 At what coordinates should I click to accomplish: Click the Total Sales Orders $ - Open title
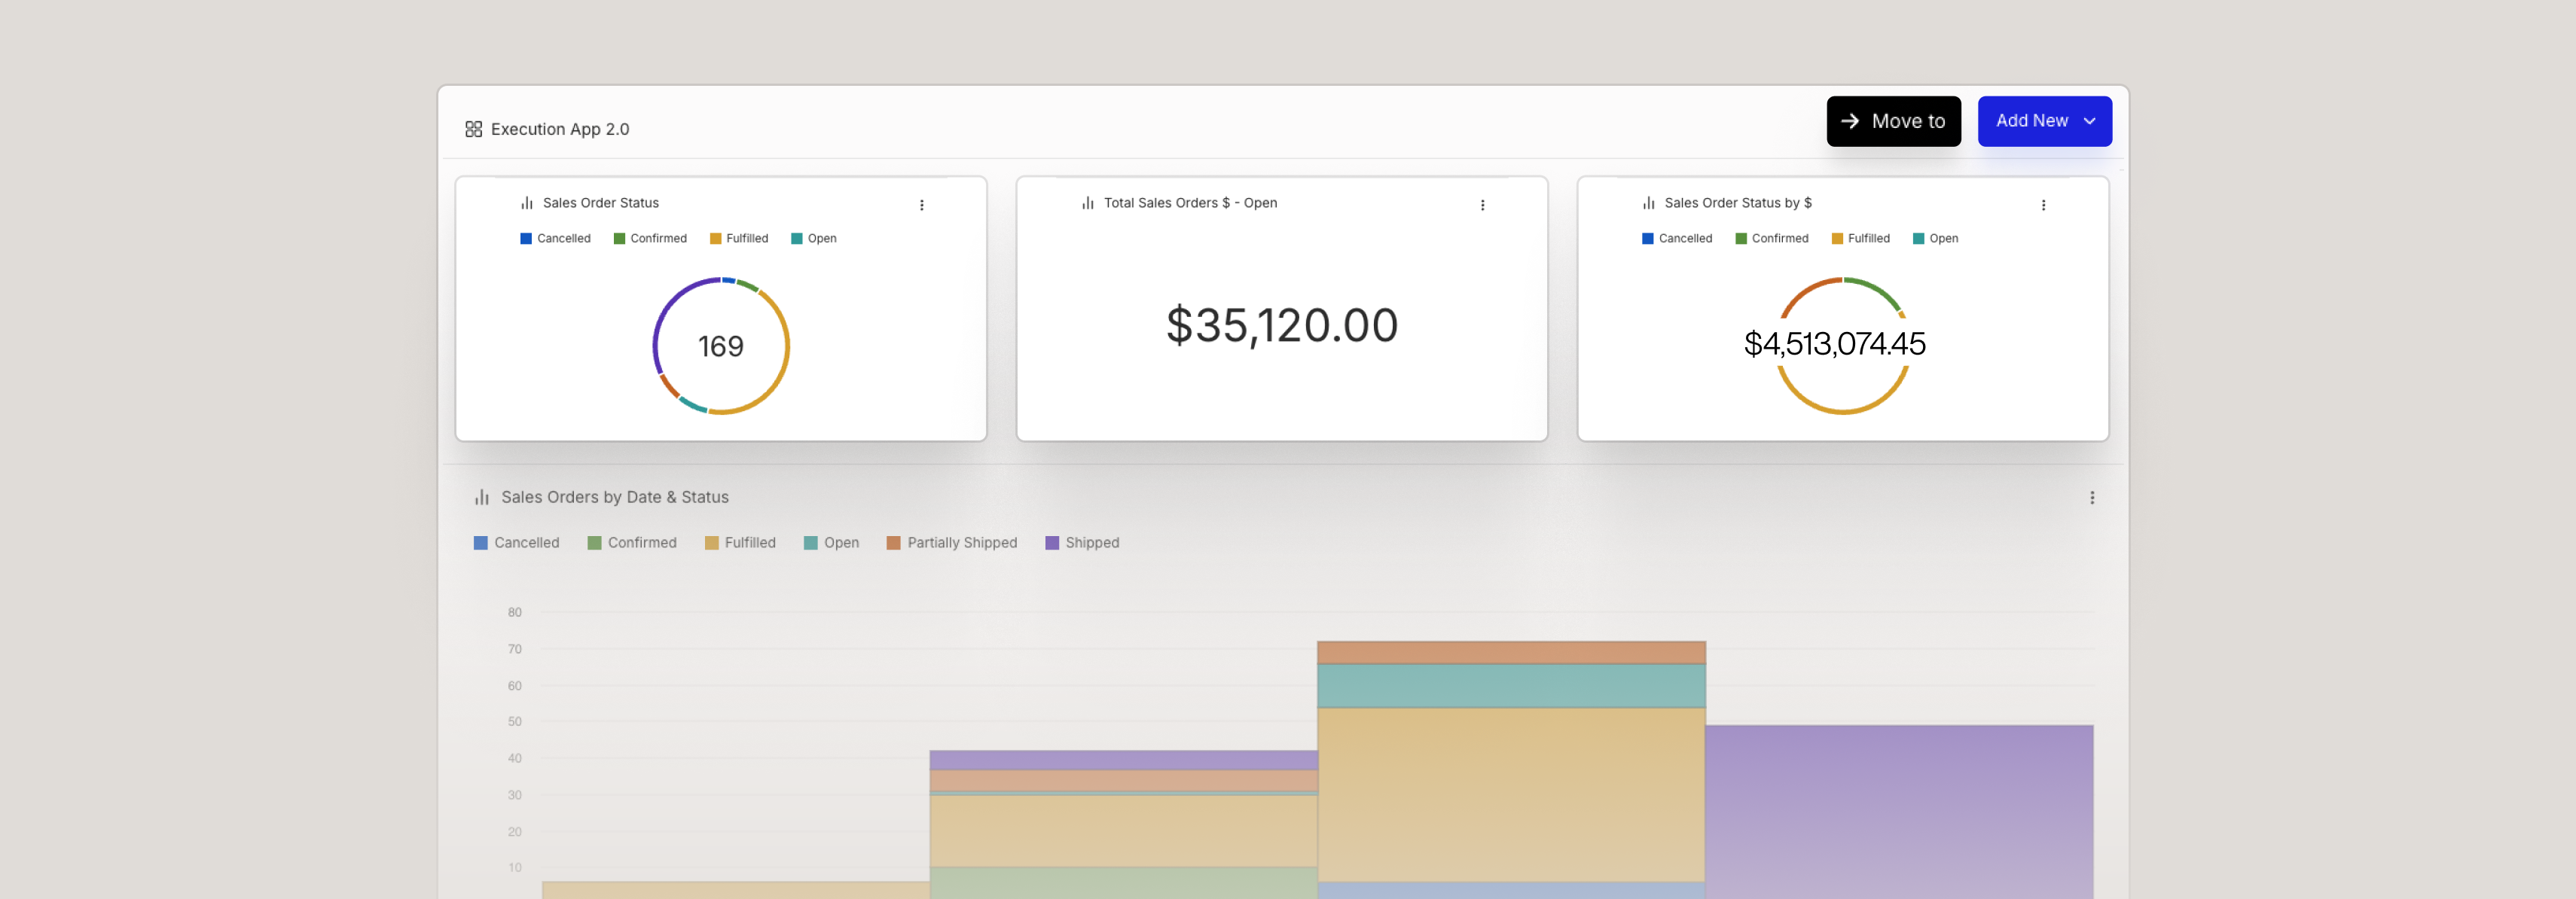(x=1190, y=203)
